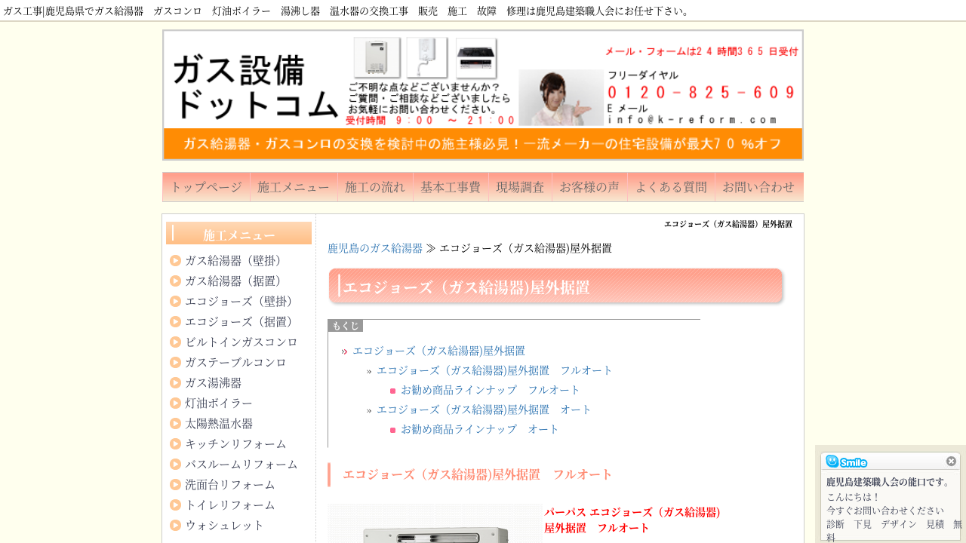Image resolution: width=966 pixels, height=543 pixels.
Task: Go to 基本工事費 page
Action: click(x=451, y=187)
